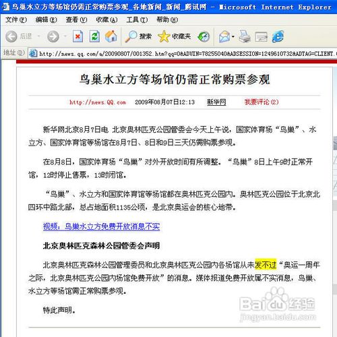Click the 我要评论(2) comment link
The height and width of the screenshot is (337, 337).
coord(262,102)
